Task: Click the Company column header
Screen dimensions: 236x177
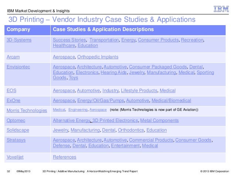Action: [x=27, y=30]
